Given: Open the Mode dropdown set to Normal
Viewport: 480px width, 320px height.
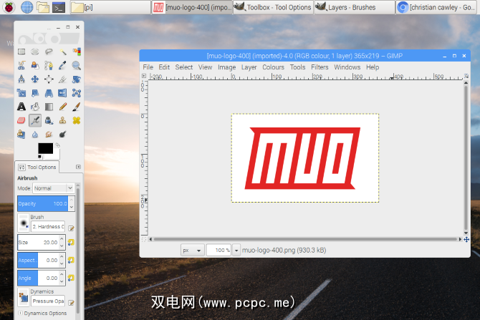Looking at the screenshot, I should pos(54,188).
